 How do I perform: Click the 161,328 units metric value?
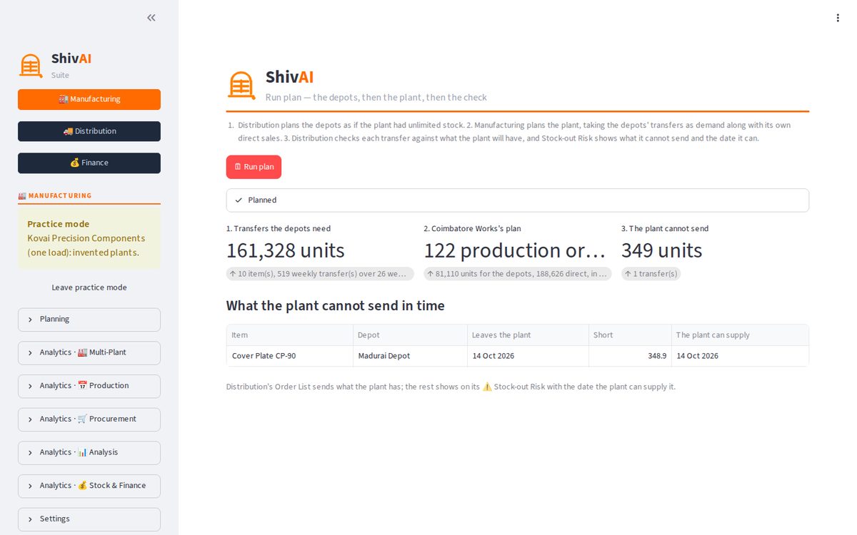(286, 250)
